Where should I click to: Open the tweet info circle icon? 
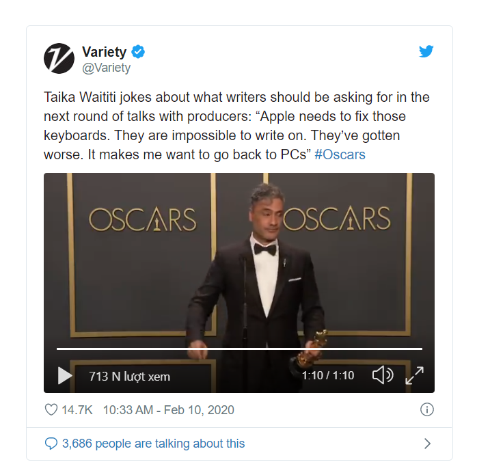pos(427,409)
